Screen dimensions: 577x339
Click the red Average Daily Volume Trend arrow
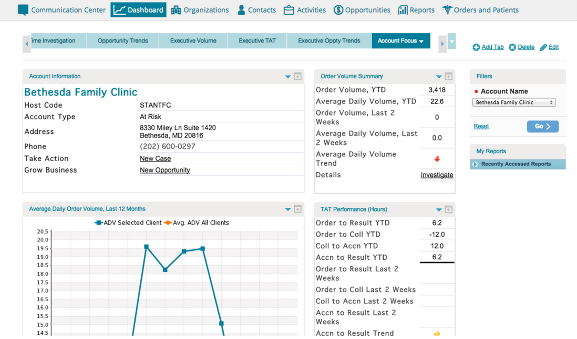pos(437,158)
